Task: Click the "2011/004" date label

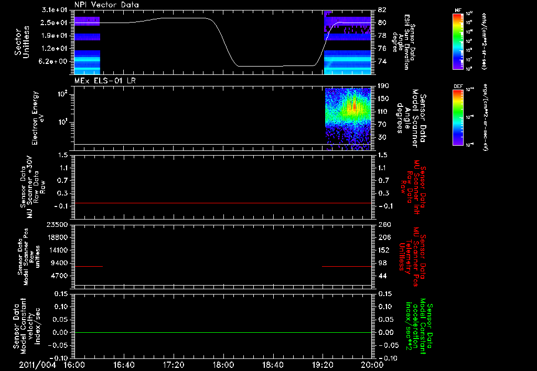Action: (37, 365)
